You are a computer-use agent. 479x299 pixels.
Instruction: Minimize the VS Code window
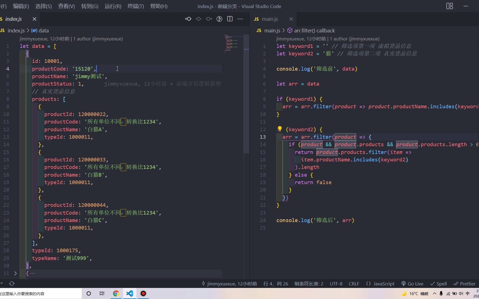466,6
